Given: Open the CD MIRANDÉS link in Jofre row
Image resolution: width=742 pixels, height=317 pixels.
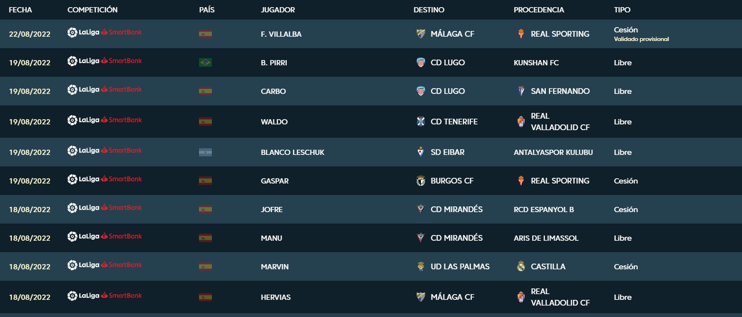Looking at the screenshot, I should [456, 209].
